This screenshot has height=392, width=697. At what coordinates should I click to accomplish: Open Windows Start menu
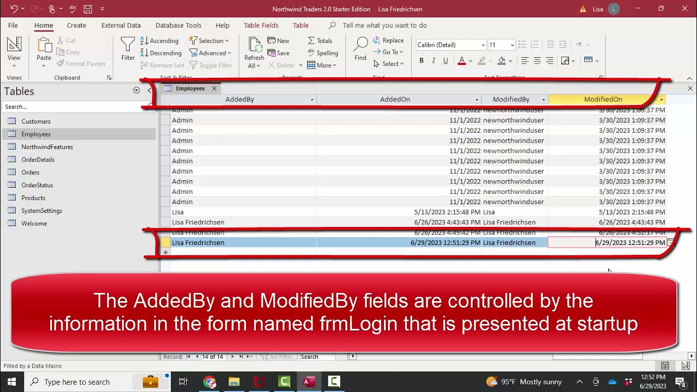pyautogui.click(x=12, y=382)
